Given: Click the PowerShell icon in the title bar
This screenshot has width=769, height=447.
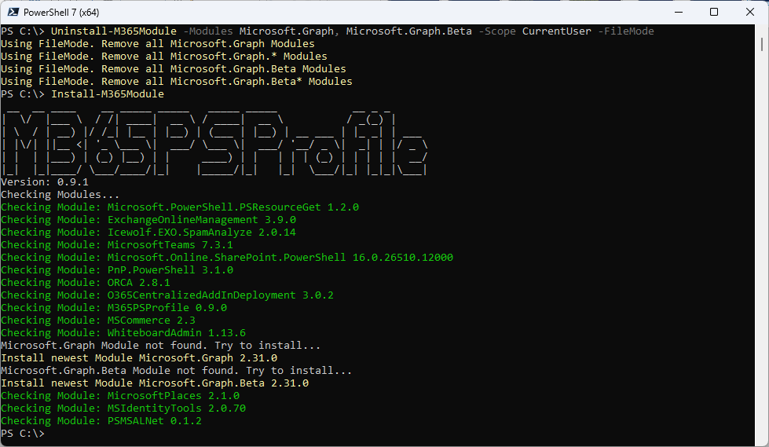Looking at the screenshot, I should [x=13, y=12].
